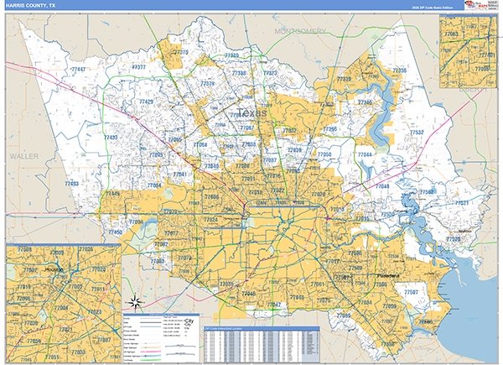Click ZIP code label 77040
Viewport: 503px width, 365px height.
pos(212,166)
